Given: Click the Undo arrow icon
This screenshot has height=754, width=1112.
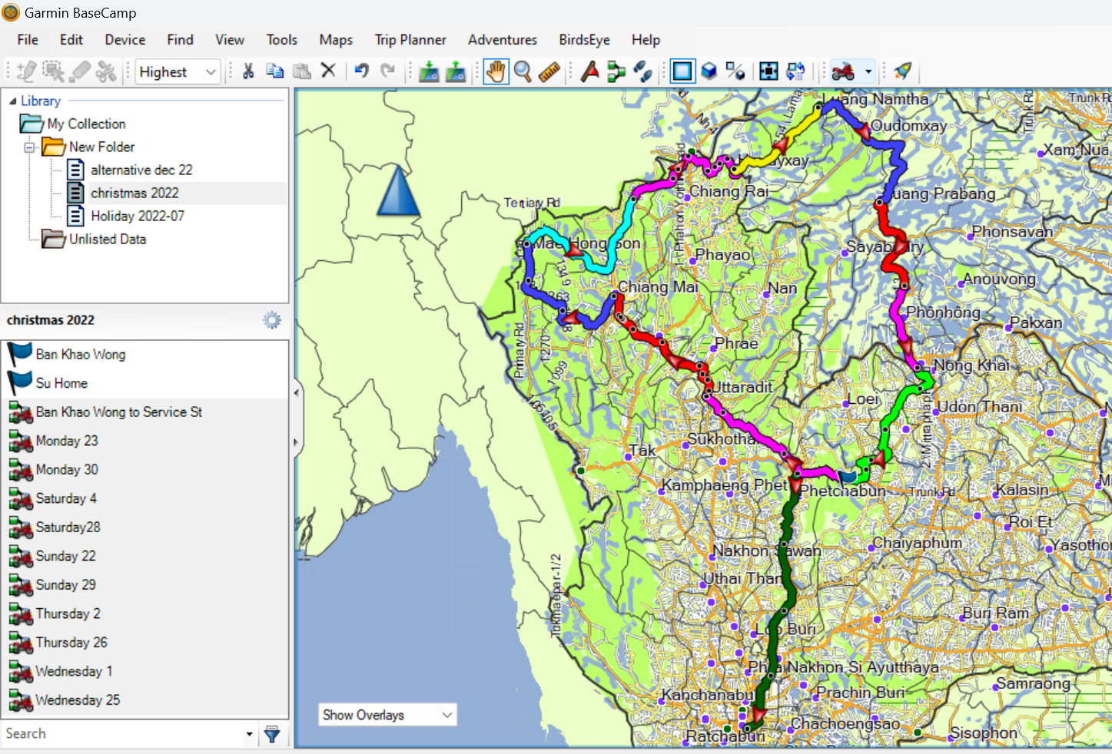Looking at the screenshot, I should pos(361,71).
